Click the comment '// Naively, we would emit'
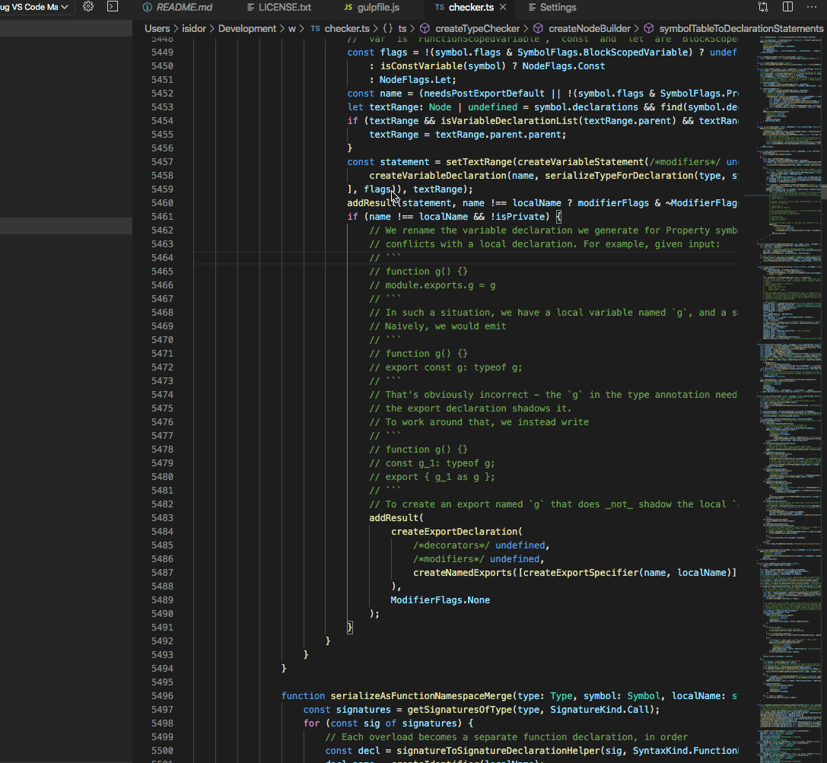This screenshot has height=763, width=827. [x=437, y=326]
